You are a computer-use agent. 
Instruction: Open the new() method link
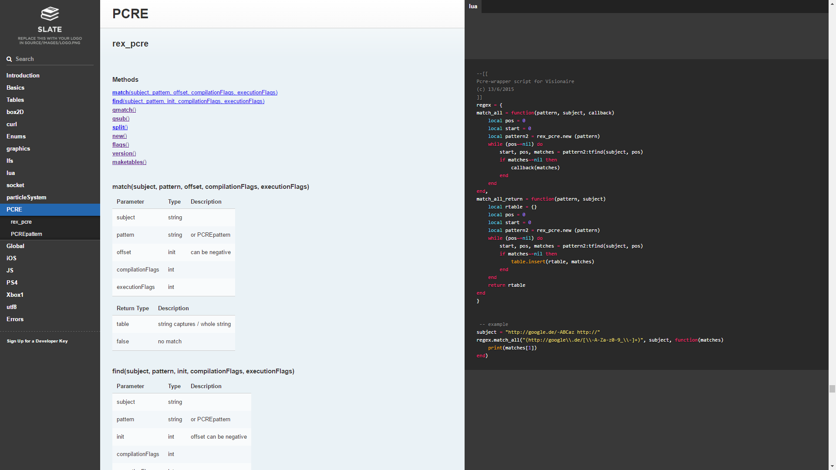coord(119,136)
